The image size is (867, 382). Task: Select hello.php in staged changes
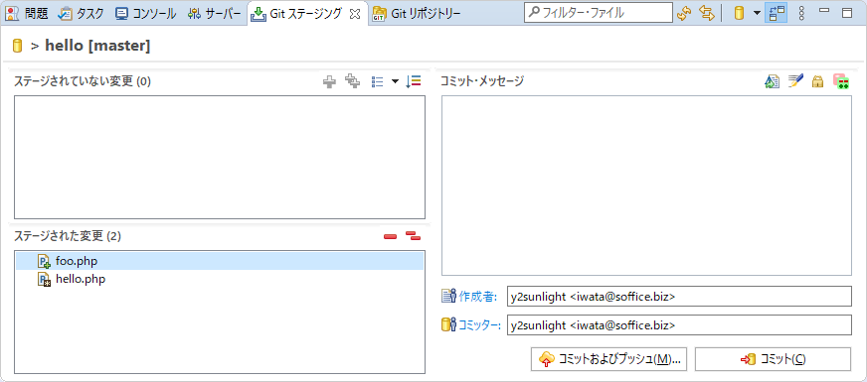click(220, 280)
